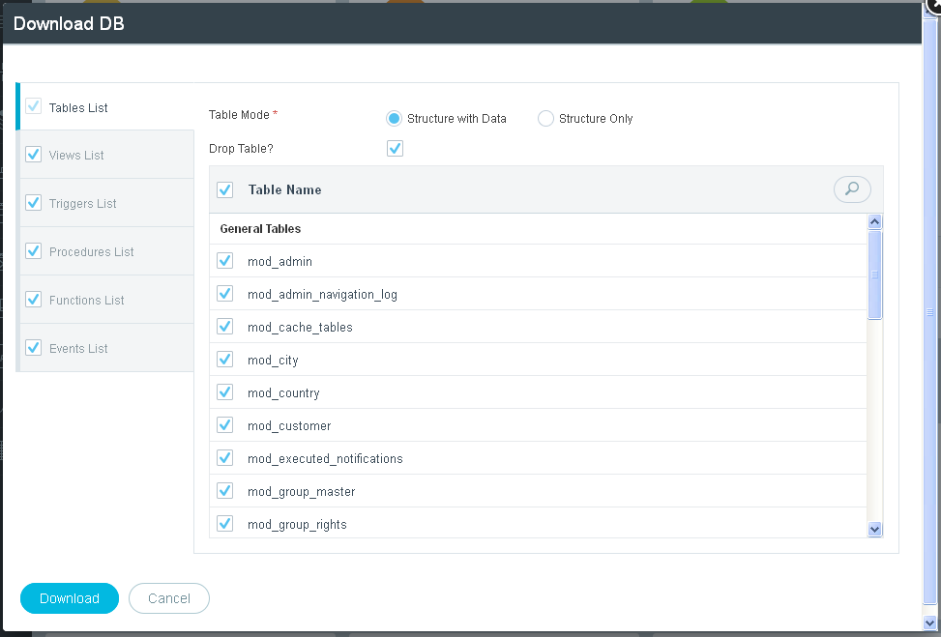Uncheck the mod_customer table checkbox

coord(225,424)
